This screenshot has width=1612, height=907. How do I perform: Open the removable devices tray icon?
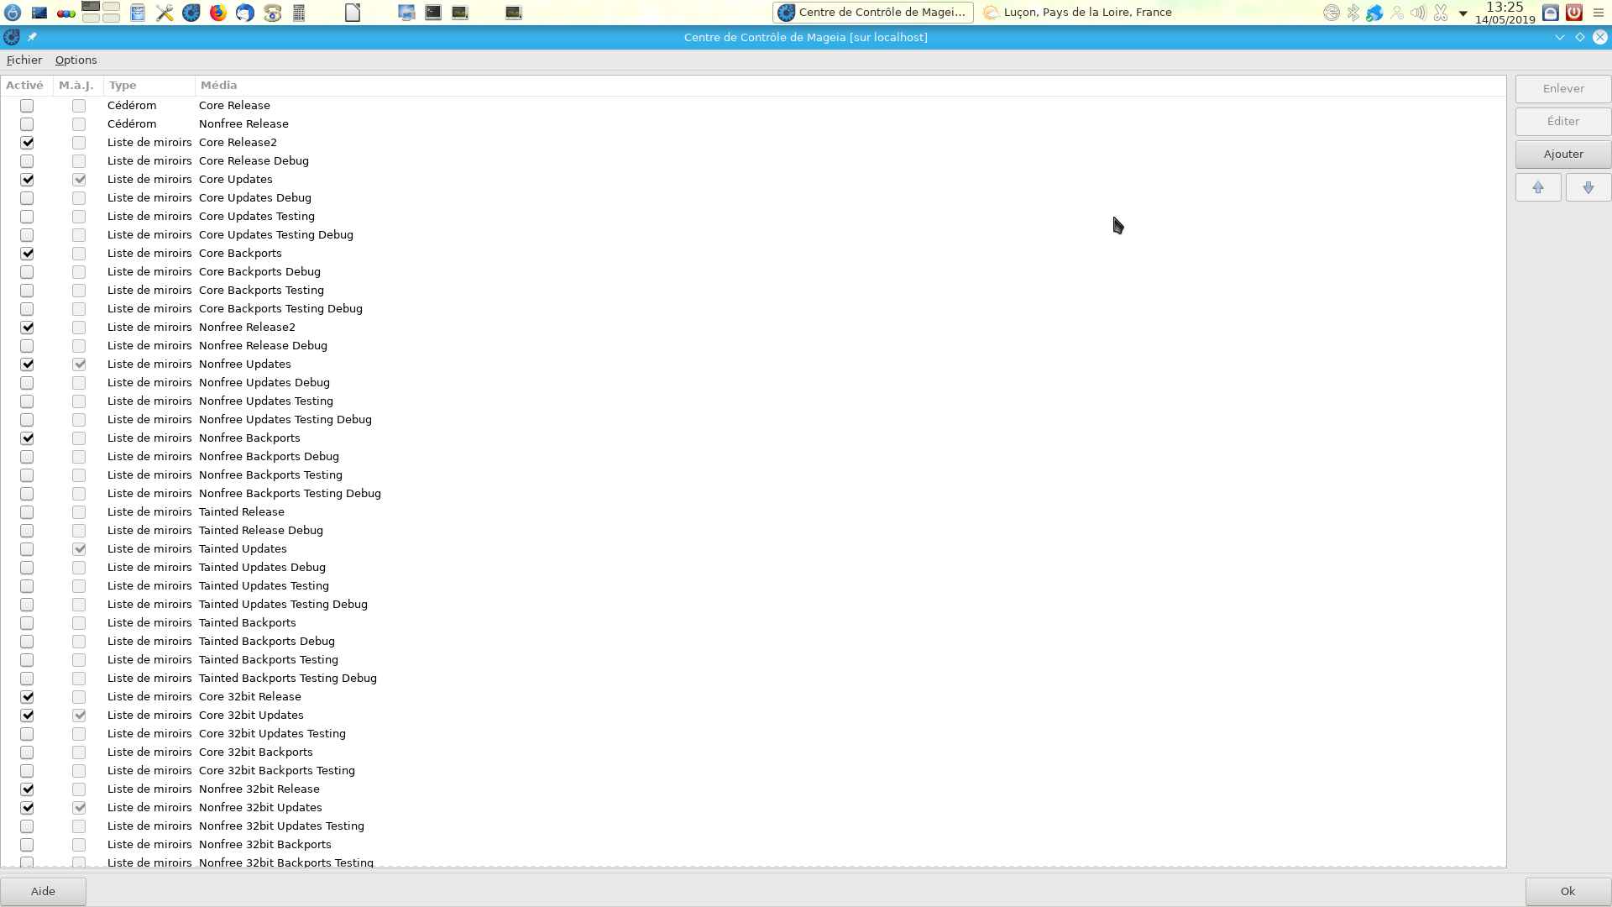point(1332,13)
